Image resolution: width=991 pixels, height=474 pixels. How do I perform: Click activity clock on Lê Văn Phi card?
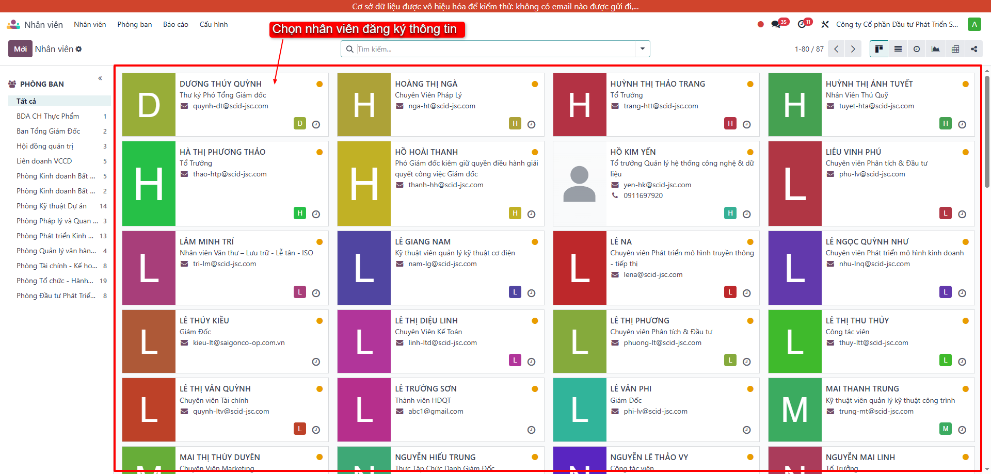747,430
